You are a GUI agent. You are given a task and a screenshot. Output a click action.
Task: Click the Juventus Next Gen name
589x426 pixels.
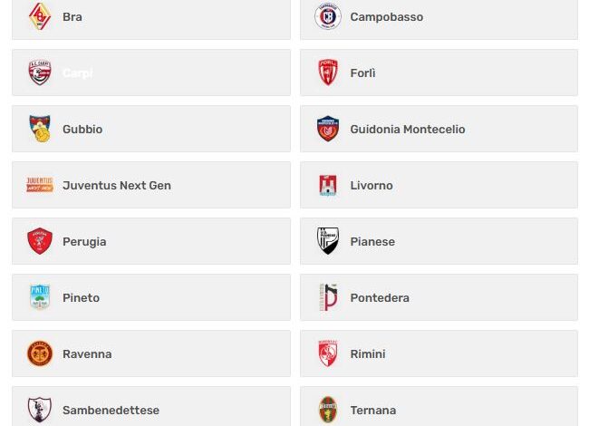(116, 185)
